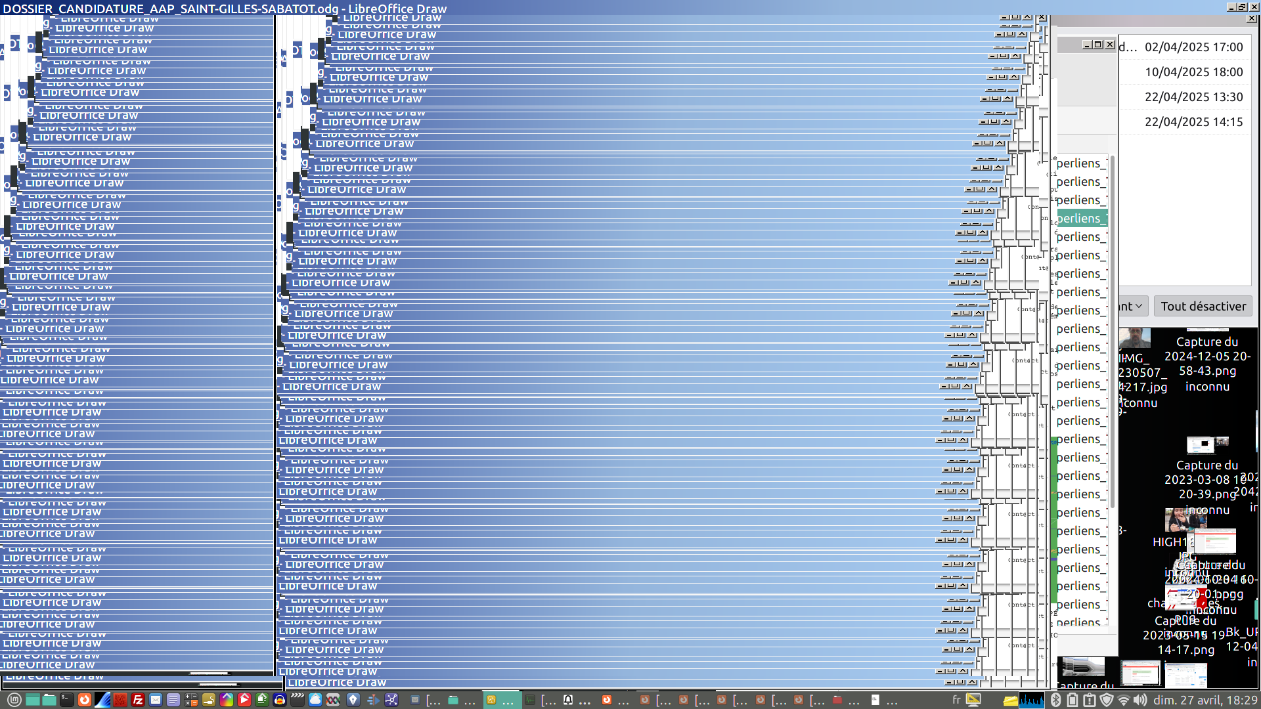This screenshot has width=1261, height=709.
Task: Click the system monitor graph applet
Action: [1031, 700]
